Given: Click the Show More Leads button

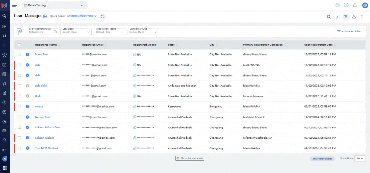Looking at the screenshot, I should (190, 158).
